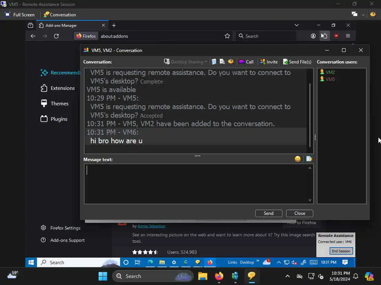Image resolution: width=381 pixels, height=285 pixels.
Task: Open Edge on the remote taskbar
Action: pyautogui.click(x=150, y=262)
